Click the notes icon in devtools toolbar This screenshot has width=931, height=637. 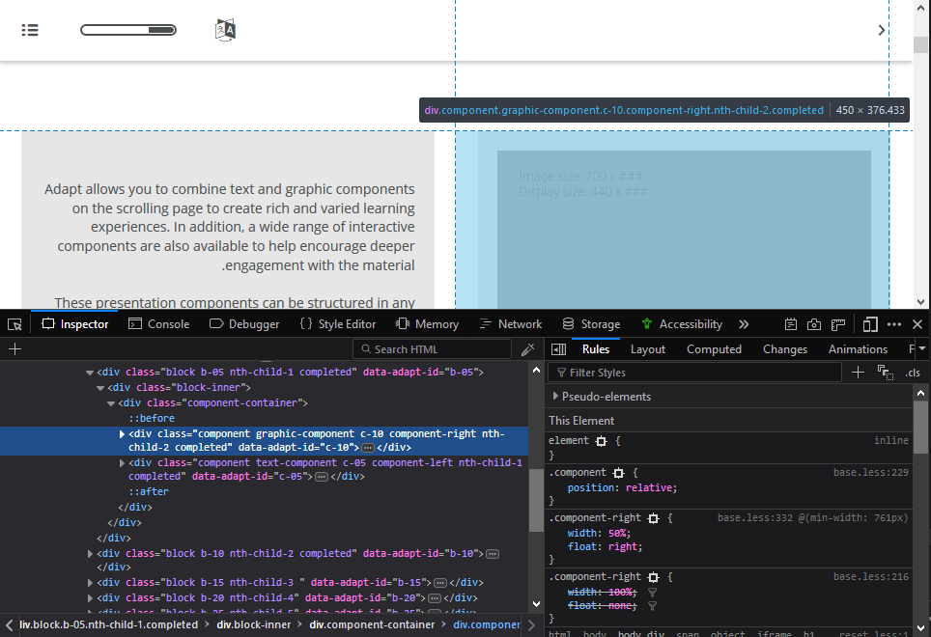coord(790,324)
